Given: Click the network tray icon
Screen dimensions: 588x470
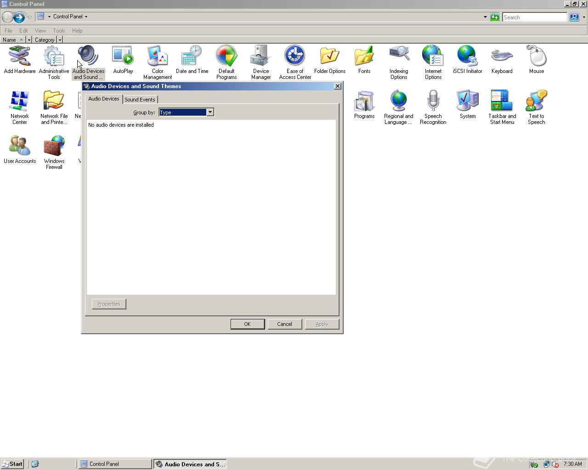Looking at the screenshot, I should (546, 464).
